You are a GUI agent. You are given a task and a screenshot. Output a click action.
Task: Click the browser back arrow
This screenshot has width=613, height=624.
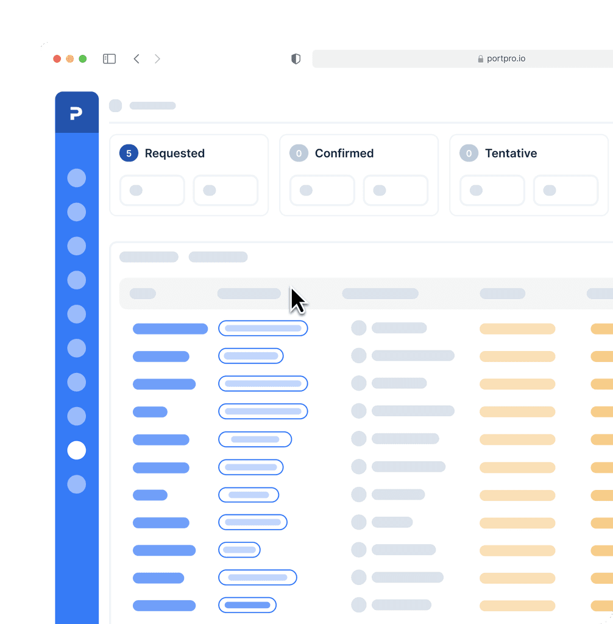click(136, 58)
